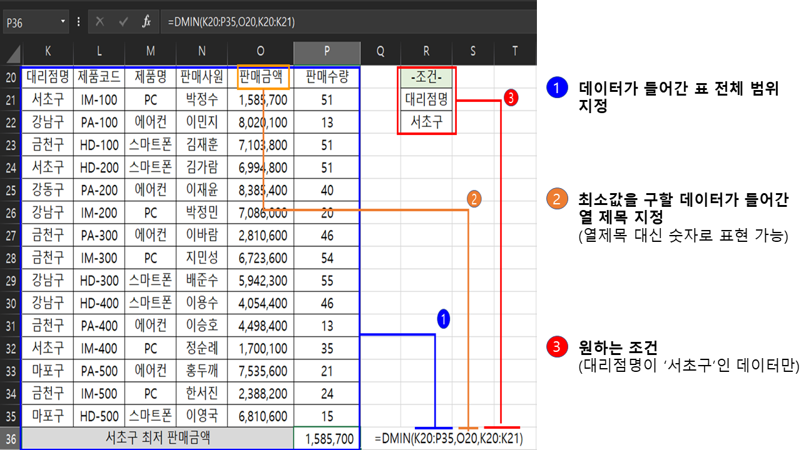Select the cell 1,700,100

[x=260, y=348]
